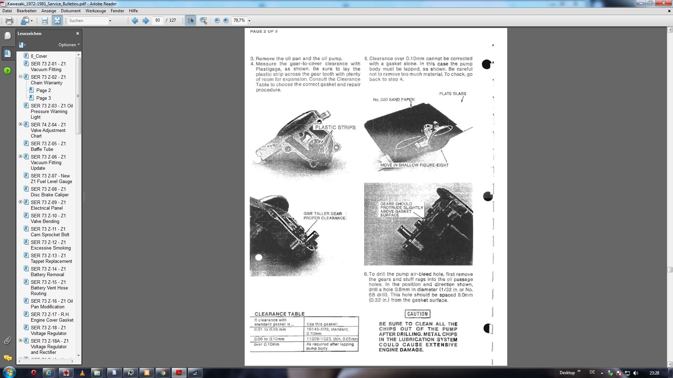
Task: Click the bookmark icon beside SER 73 Z-17
Action: (x=26, y=314)
